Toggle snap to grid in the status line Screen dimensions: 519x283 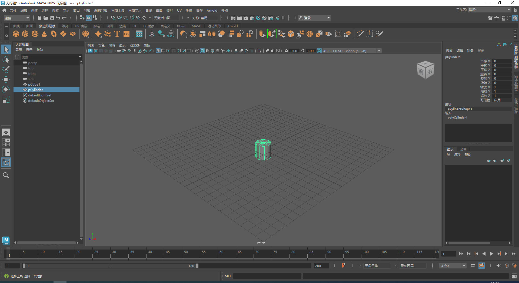pos(113,18)
